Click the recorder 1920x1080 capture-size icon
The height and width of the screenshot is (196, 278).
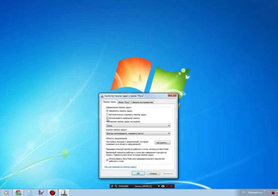click(116, 186)
